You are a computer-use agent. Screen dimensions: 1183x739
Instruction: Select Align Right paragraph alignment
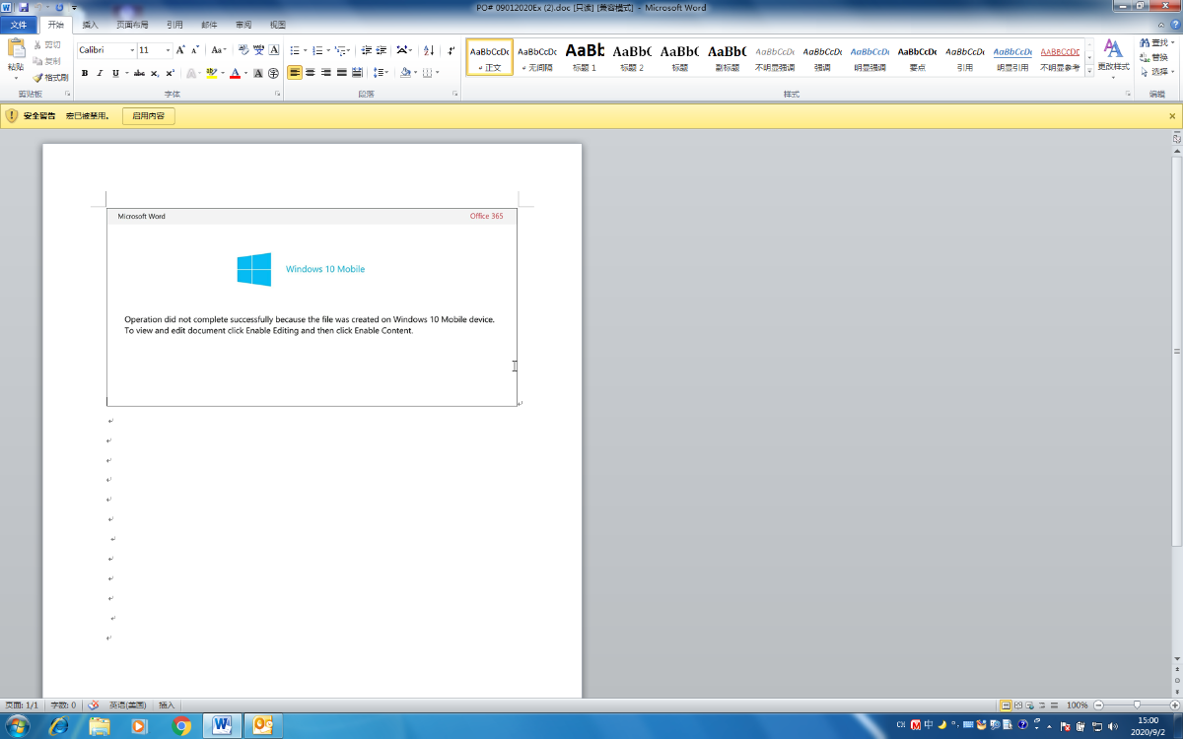pos(325,72)
